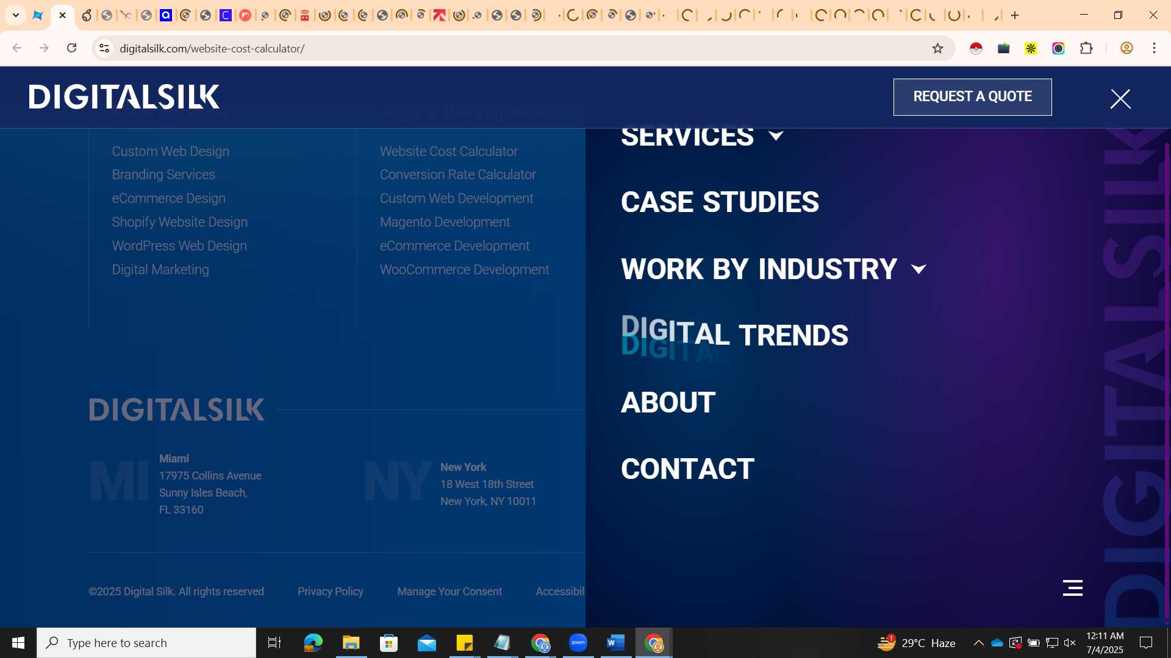Open Conversion Rate Calculator link
Image resolution: width=1171 pixels, height=658 pixels.
coord(457,174)
